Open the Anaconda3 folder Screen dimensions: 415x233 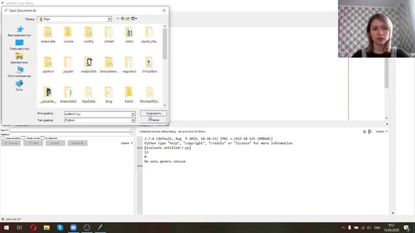pyautogui.click(x=68, y=95)
